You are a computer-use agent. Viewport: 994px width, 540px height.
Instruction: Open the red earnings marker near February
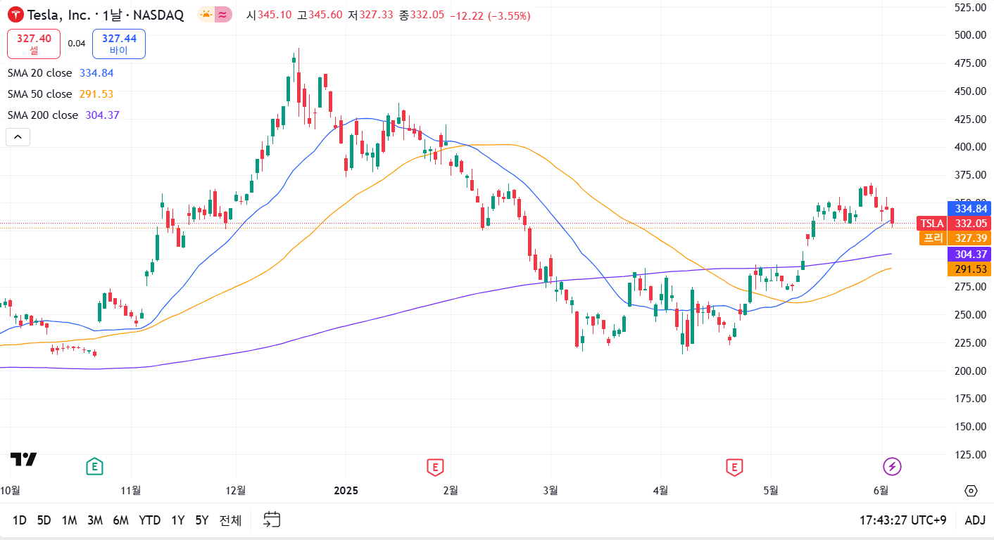coord(435,466)
